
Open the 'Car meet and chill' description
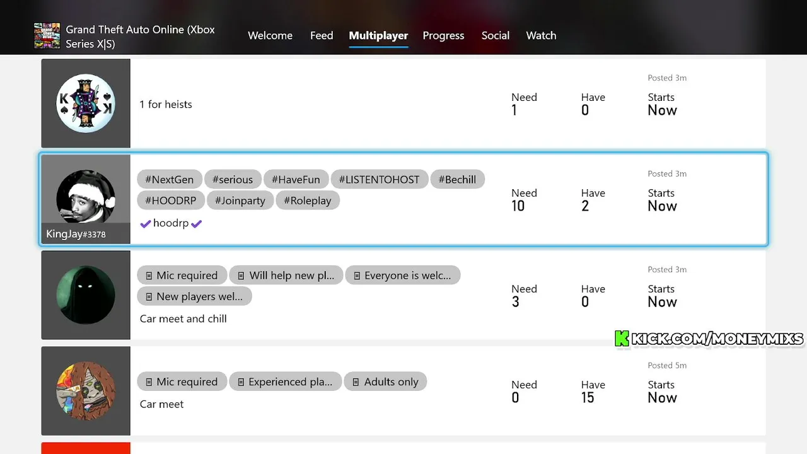pos(183,318)
